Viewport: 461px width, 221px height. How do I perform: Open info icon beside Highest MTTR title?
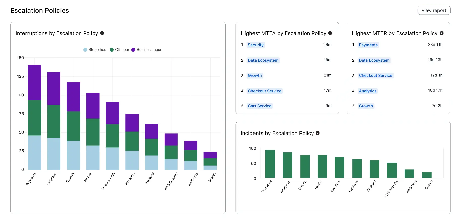pos(442,33)
